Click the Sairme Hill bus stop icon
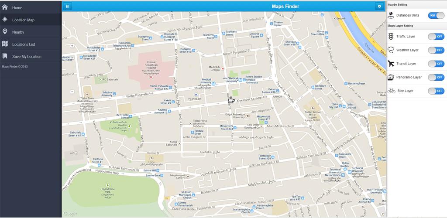 (158, 170)
